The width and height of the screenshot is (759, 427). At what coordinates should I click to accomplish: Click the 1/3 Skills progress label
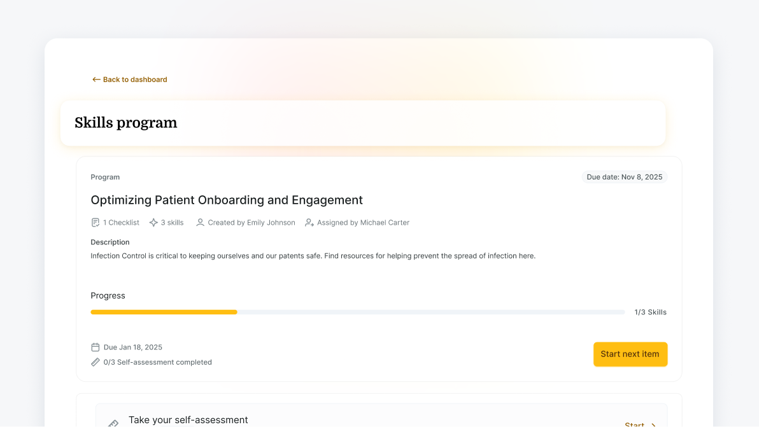[650, 312]
